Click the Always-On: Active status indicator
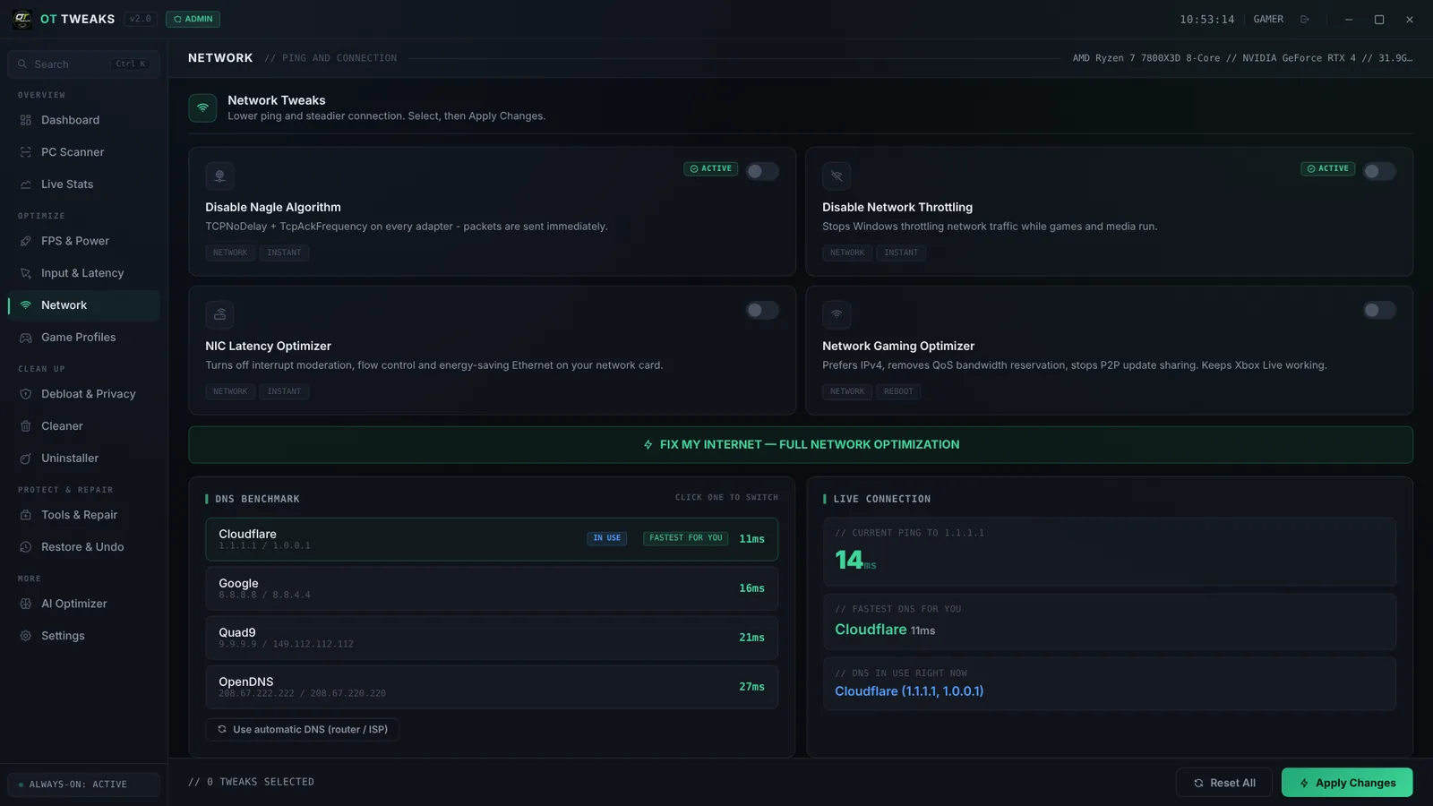The image size is (1433, 806). pyautogui.click(x=83, y=785)
